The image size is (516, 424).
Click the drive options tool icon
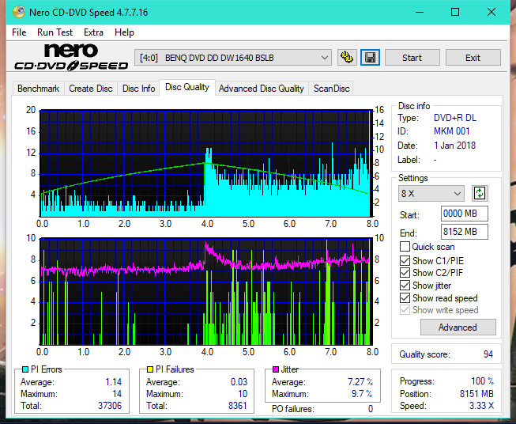point(347,58)
